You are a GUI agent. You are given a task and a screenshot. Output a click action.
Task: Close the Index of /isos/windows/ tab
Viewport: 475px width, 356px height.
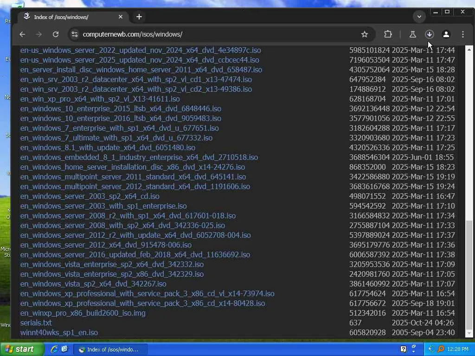tap(121, 17)
